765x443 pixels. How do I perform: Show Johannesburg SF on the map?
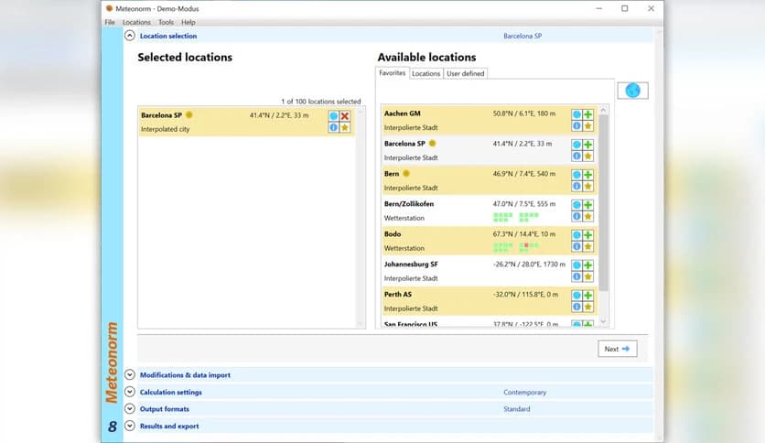click(576, 265)
